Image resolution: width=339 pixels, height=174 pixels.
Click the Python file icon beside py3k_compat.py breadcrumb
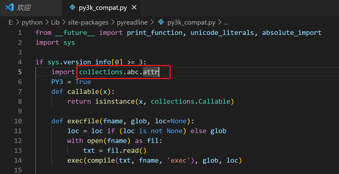(x=161, y=22)
